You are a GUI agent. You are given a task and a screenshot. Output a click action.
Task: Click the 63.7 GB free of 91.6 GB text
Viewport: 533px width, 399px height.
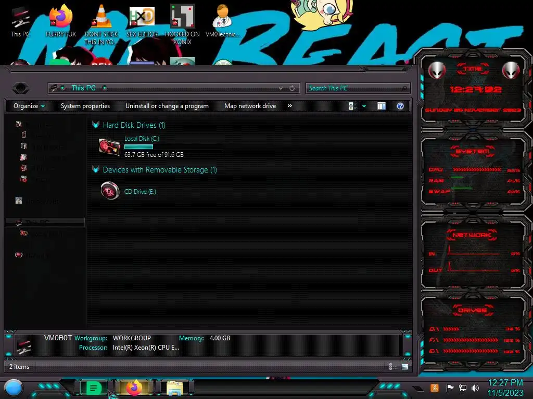154,154
